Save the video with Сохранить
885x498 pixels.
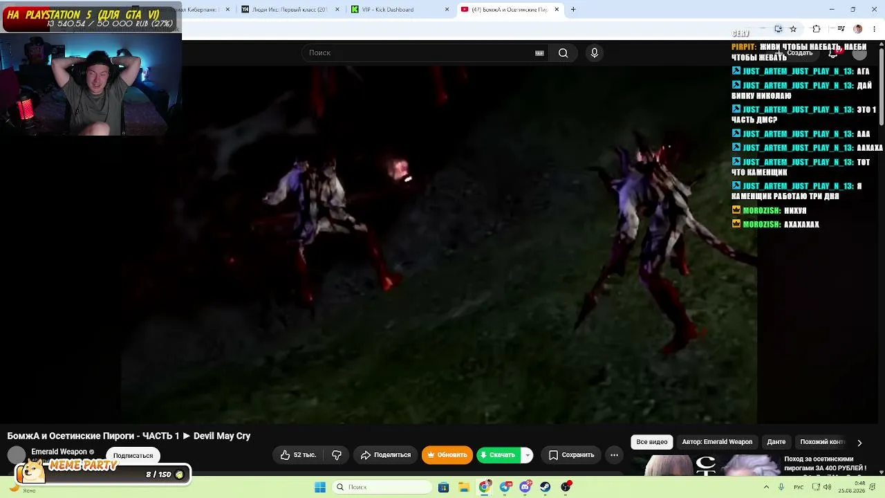(x=572, y=455)
